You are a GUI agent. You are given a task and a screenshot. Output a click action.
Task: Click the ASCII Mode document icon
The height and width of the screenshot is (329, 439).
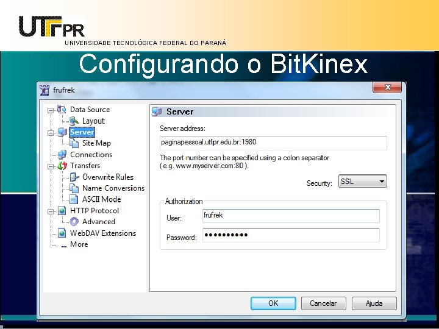point(74,199)
